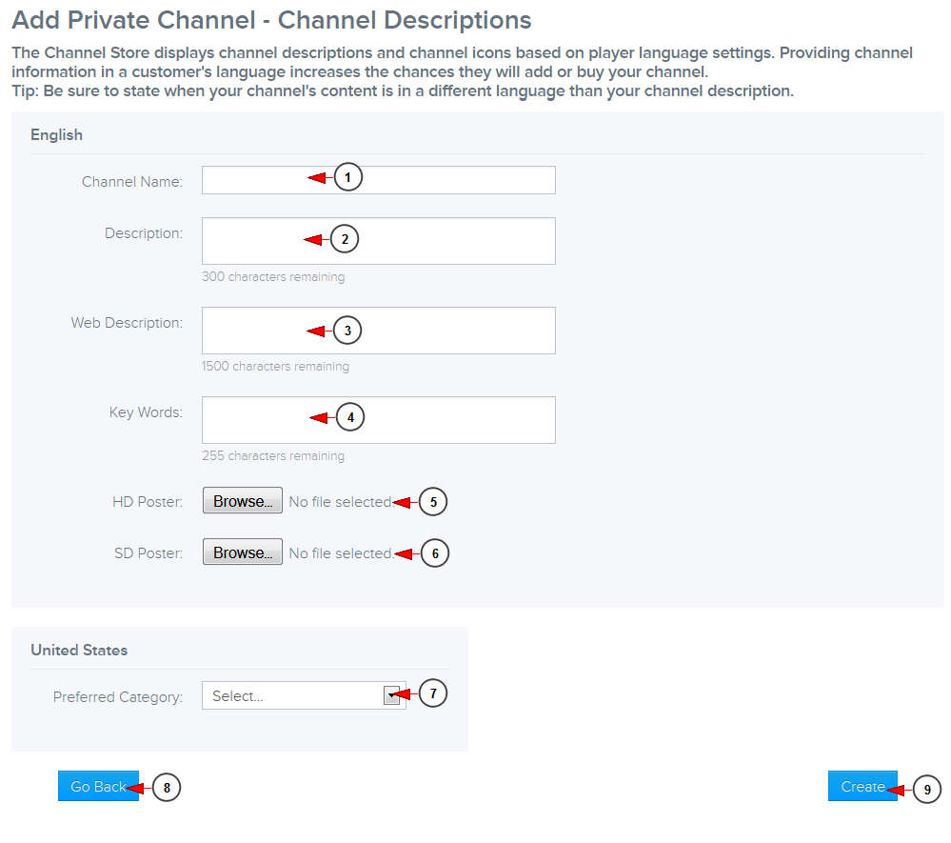Click the dropdown arrow next to Select
Image resolution: width=951 pixels, height=843 pixels.
click(x=391, y=695)
